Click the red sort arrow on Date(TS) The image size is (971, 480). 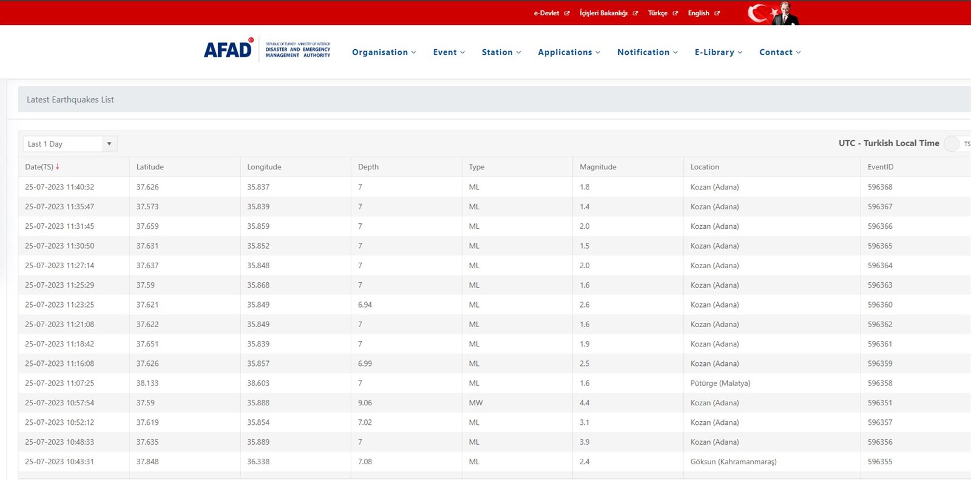point(58,167)
